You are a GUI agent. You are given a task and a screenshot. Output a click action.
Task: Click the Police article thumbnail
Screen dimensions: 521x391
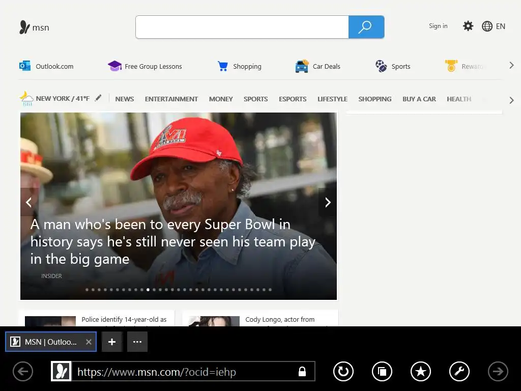click(50, 321)
